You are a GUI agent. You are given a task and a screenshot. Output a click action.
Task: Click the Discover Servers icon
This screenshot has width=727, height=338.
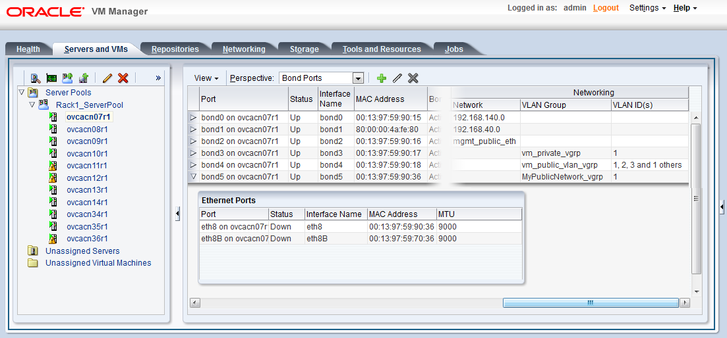36,78
